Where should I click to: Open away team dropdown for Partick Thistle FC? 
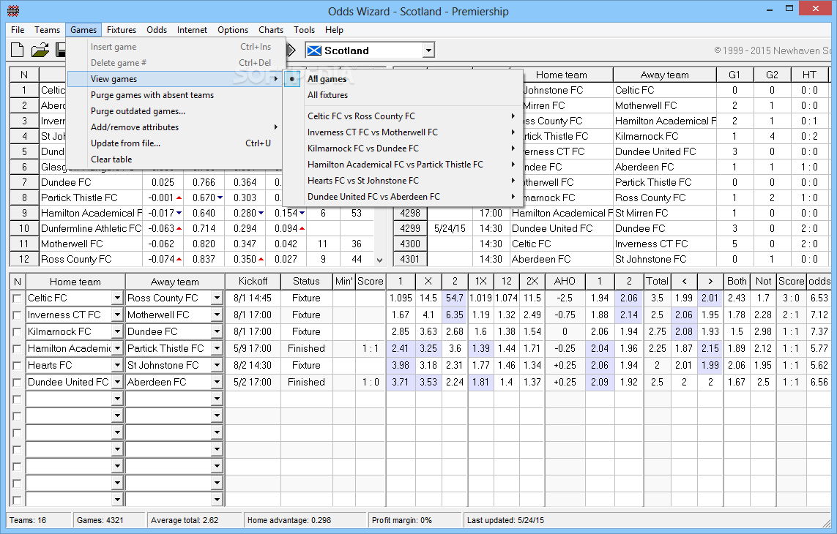point(217,349)
